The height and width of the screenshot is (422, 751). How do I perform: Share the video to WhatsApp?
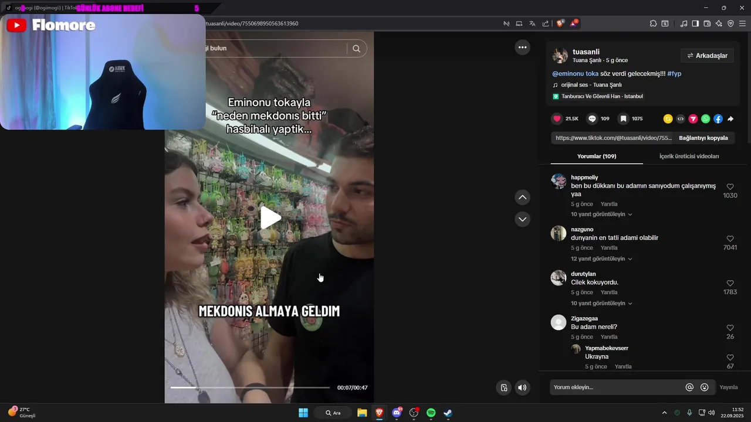(x=705, y=119)
